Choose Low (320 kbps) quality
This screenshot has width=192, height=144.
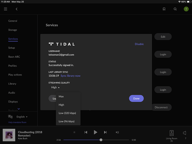pyautogui.click(x=68, y=113)
